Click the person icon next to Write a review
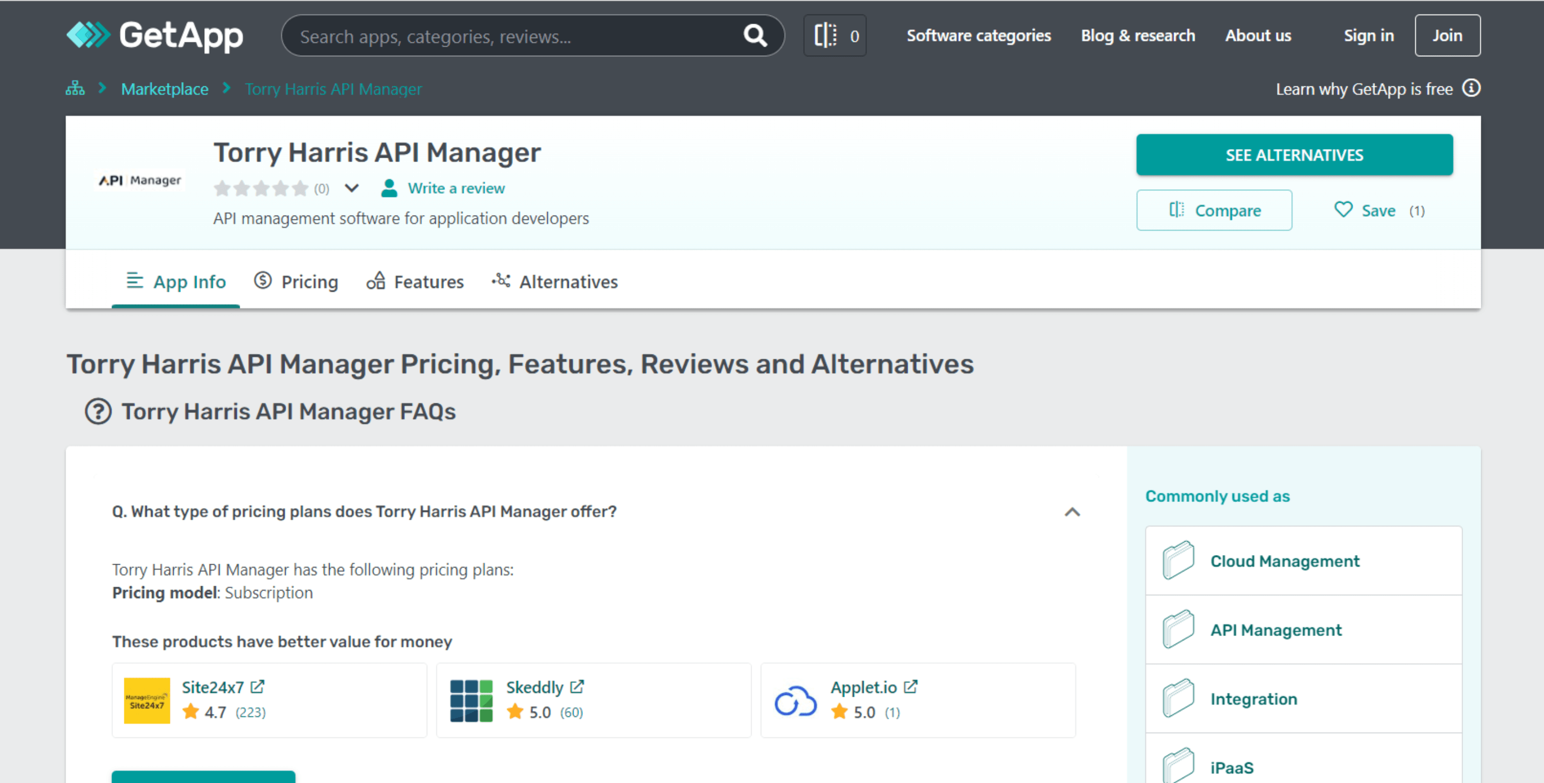 click(x=389, y=188)
